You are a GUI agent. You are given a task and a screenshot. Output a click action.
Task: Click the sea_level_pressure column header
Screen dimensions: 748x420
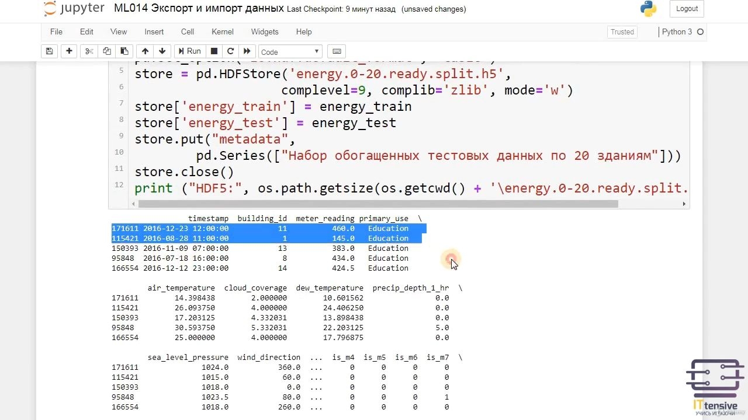188,358
